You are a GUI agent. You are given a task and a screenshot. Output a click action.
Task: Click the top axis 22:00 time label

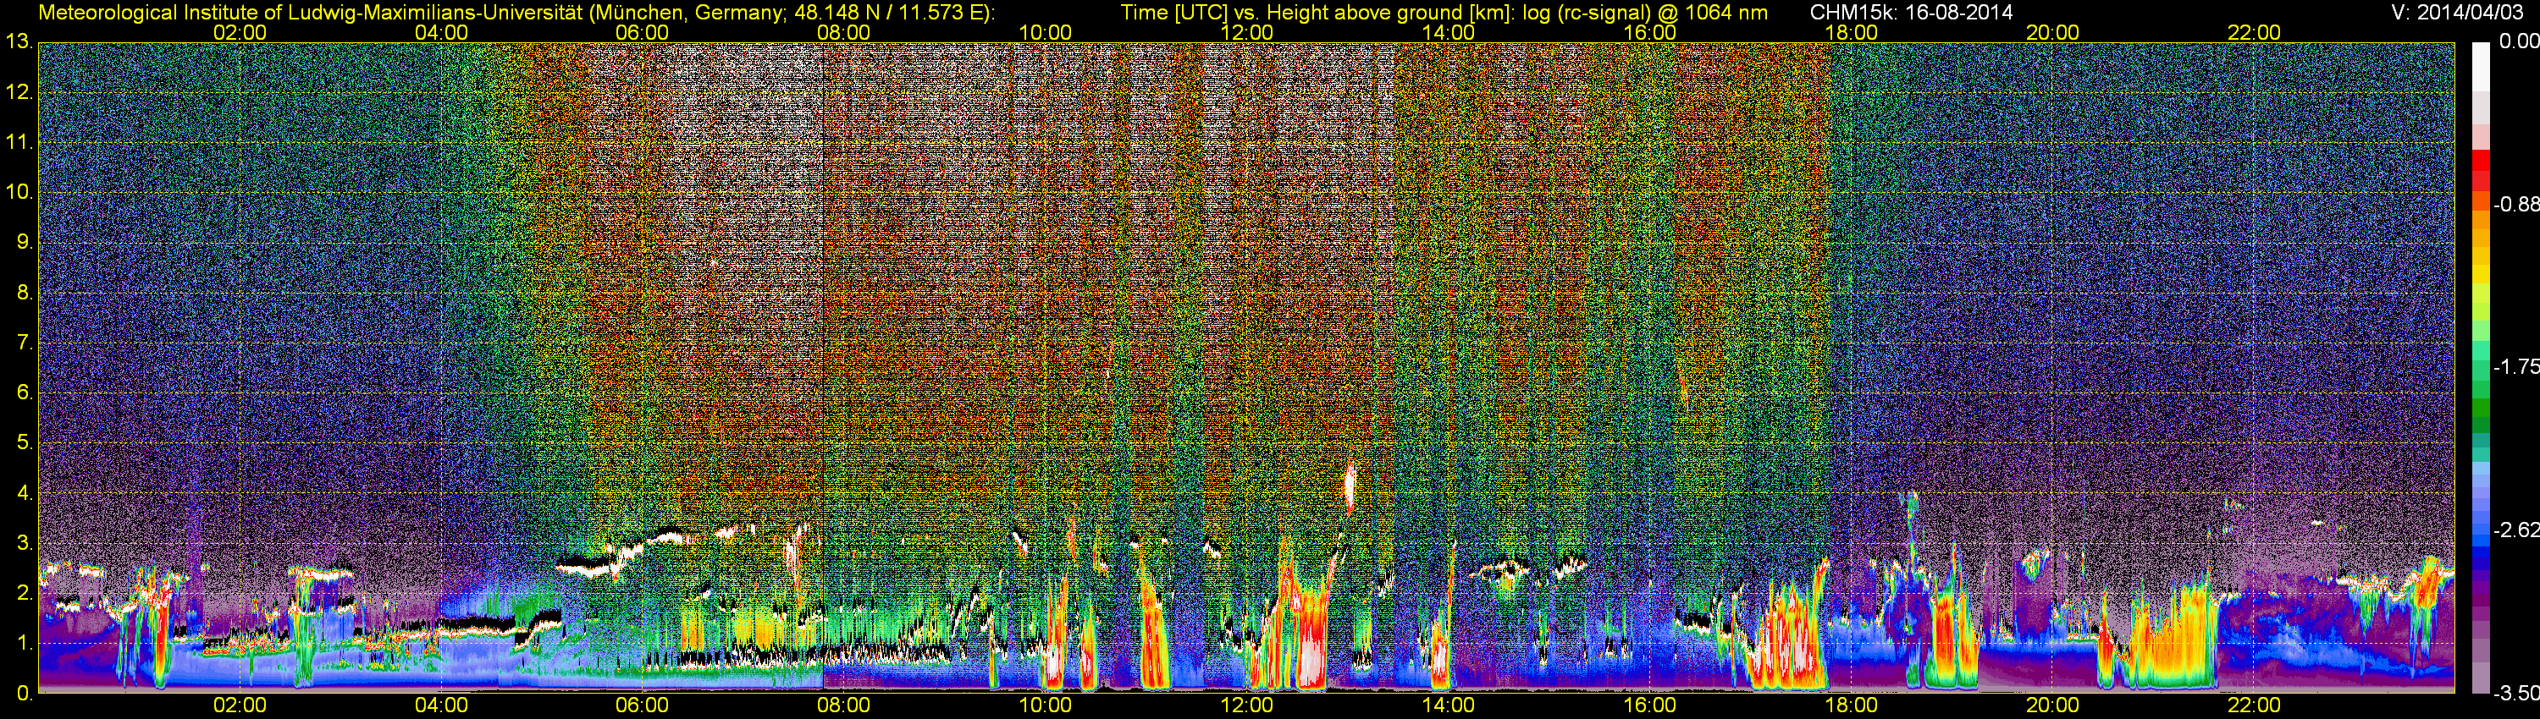tap(2254, 32)
